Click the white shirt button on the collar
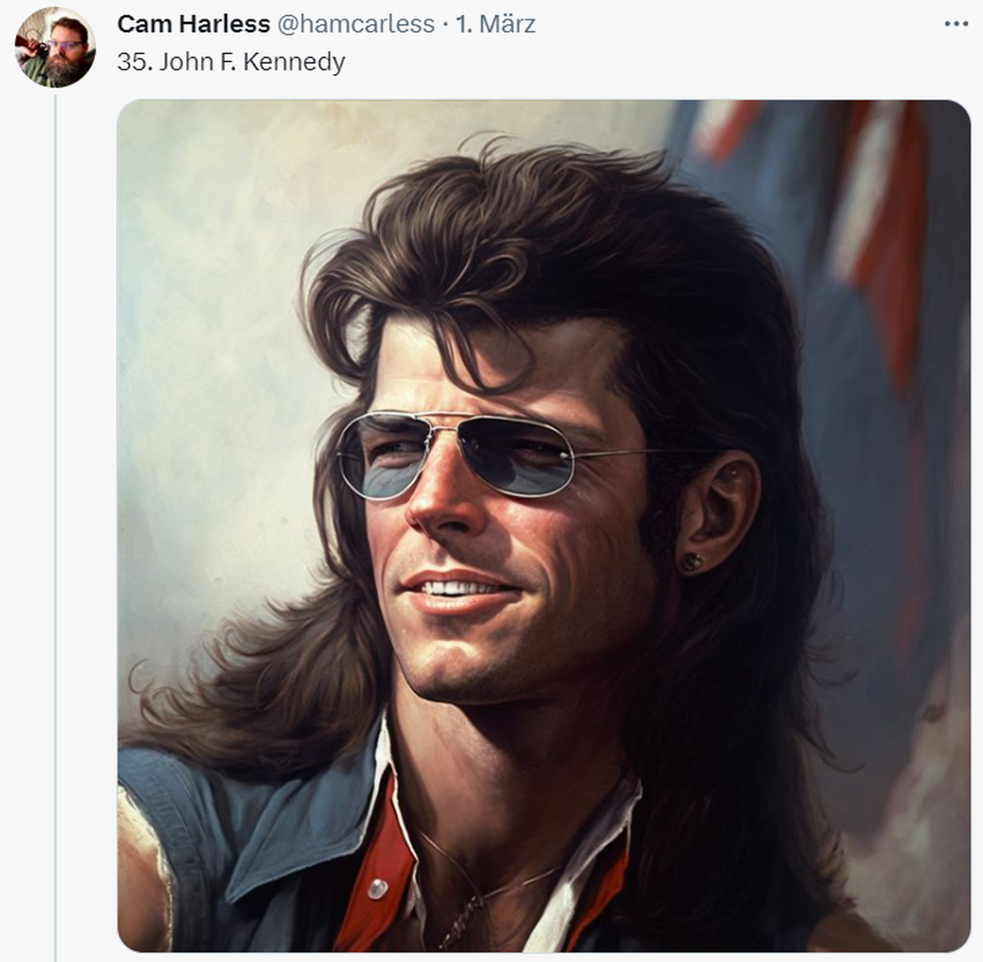Screen dimensions: 983x962 [x=378, y=888]
